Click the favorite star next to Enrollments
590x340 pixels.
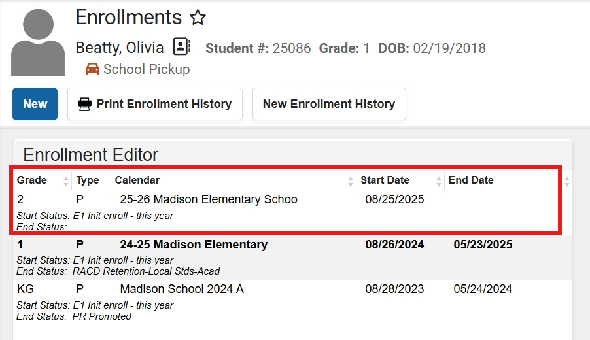click(x=198, y=18)
